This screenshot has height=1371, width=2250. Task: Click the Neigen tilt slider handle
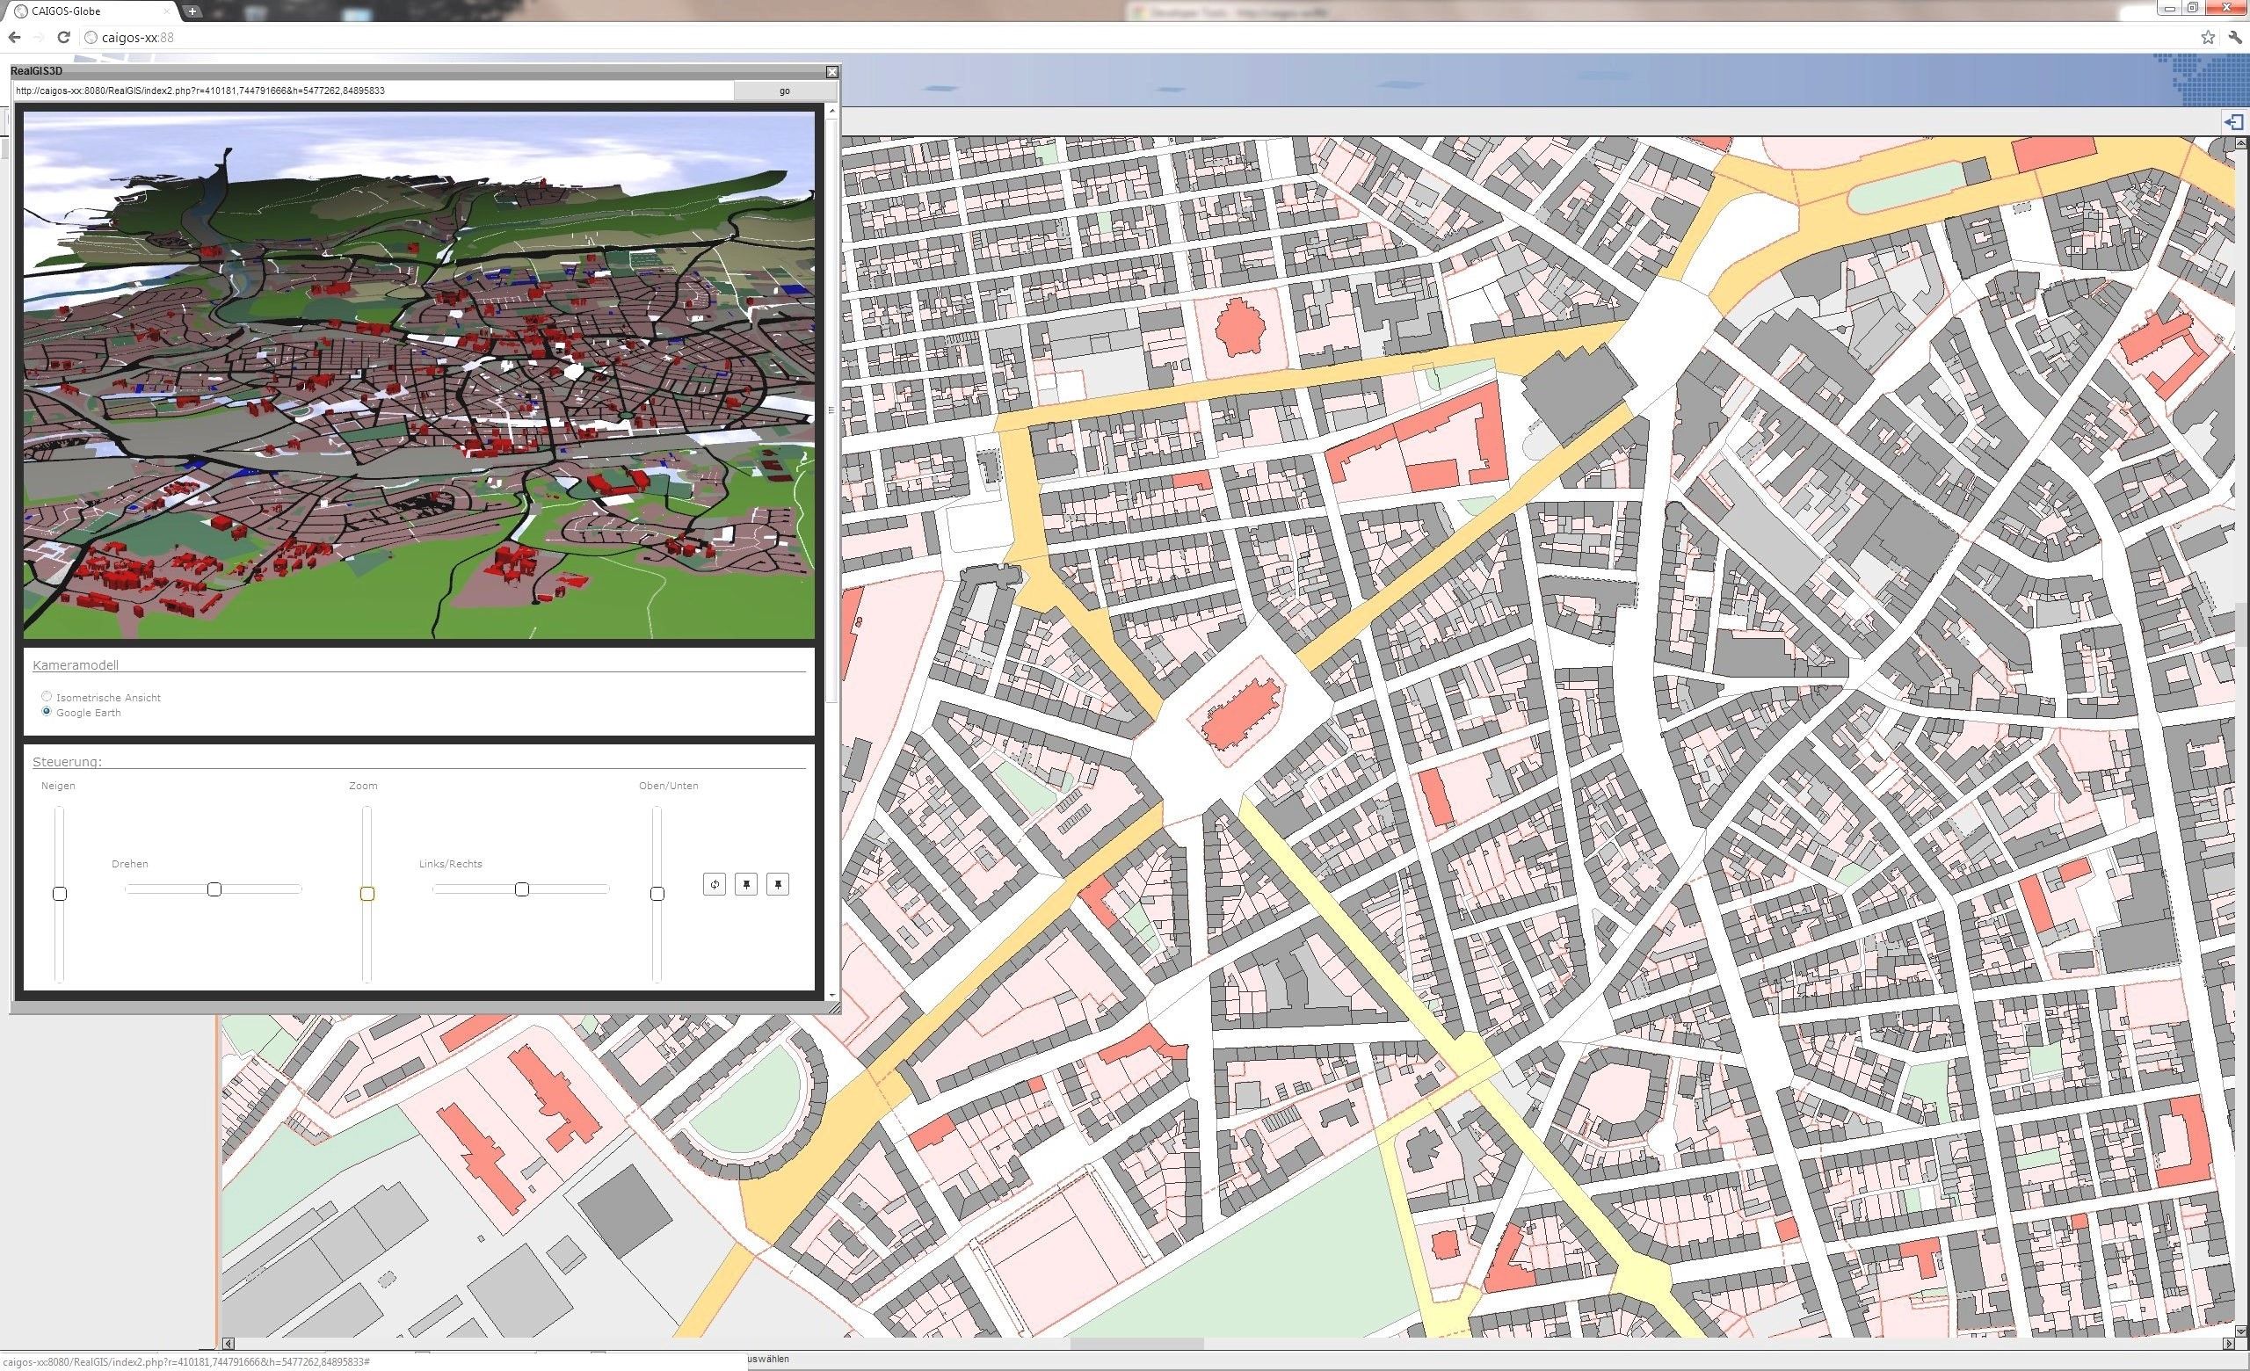60,894
